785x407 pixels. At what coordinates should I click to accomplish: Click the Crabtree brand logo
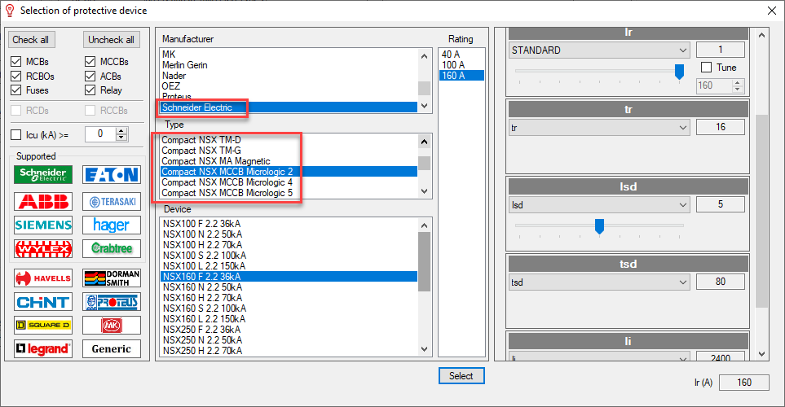coord(112,248)
